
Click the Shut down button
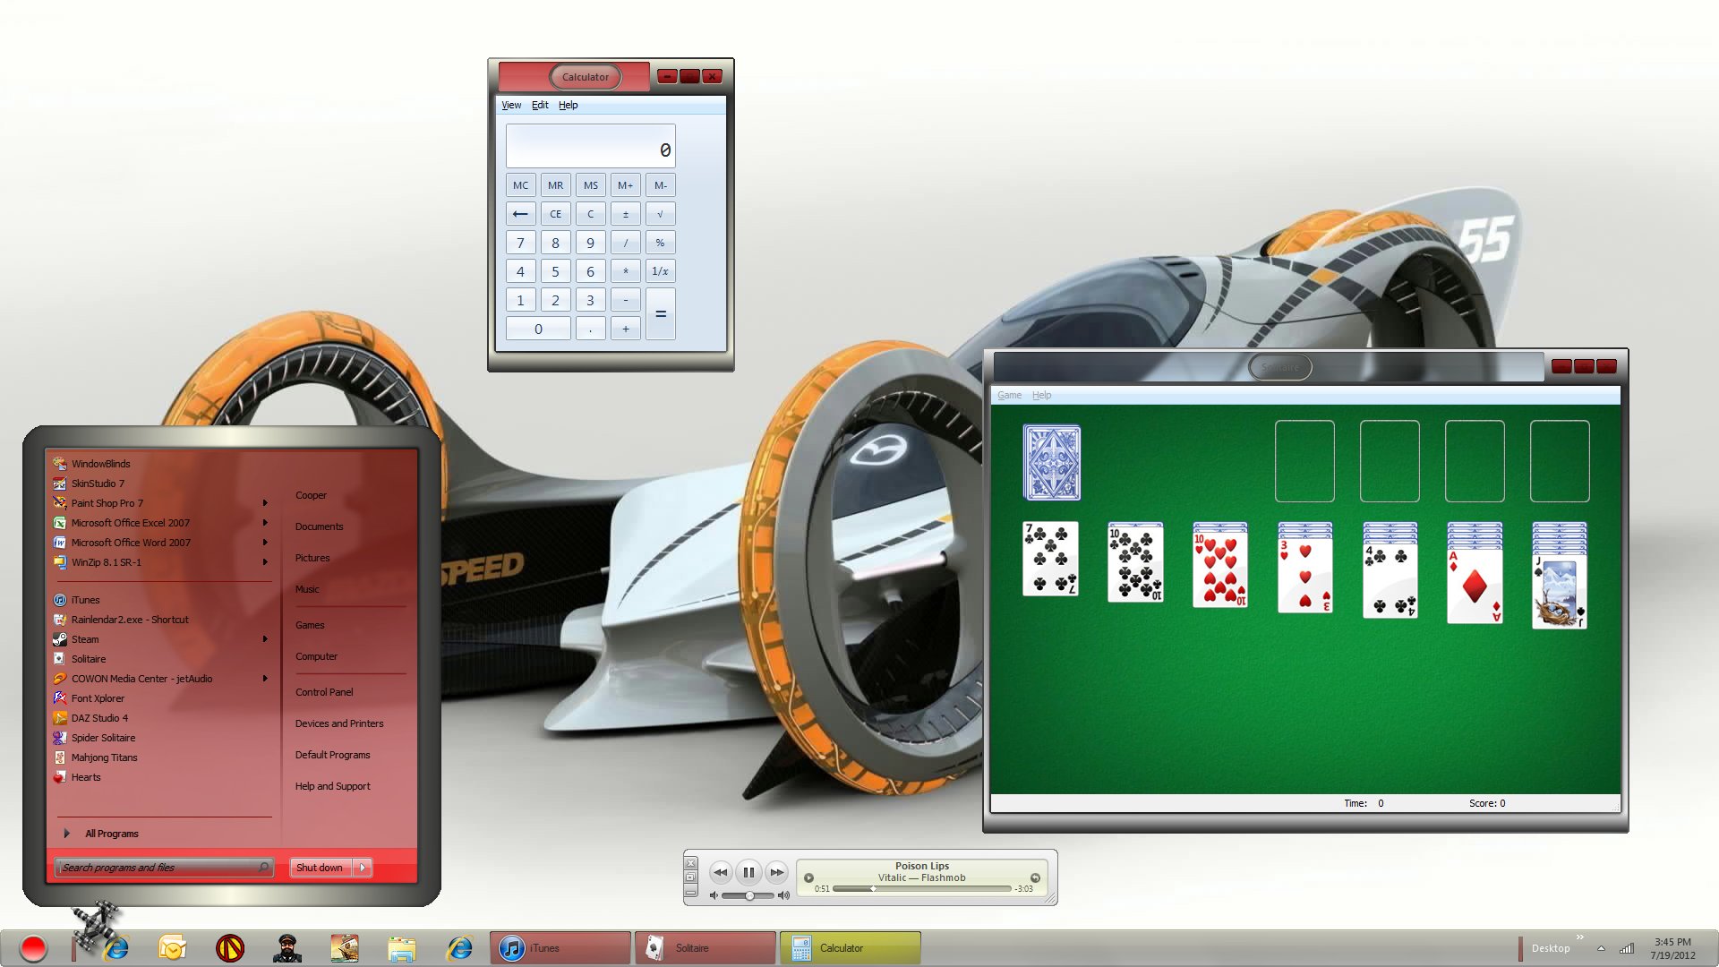[x=320, y=868]
